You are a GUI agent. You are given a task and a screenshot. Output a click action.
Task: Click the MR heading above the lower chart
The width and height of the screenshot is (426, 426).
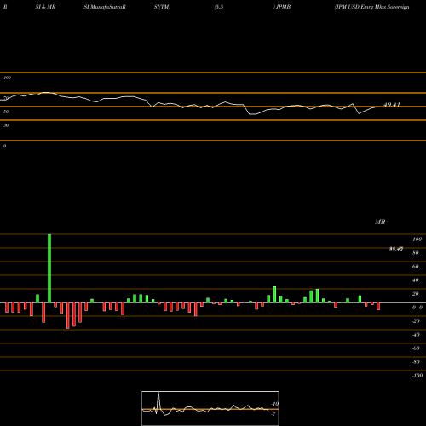click(x=380, y=222)
